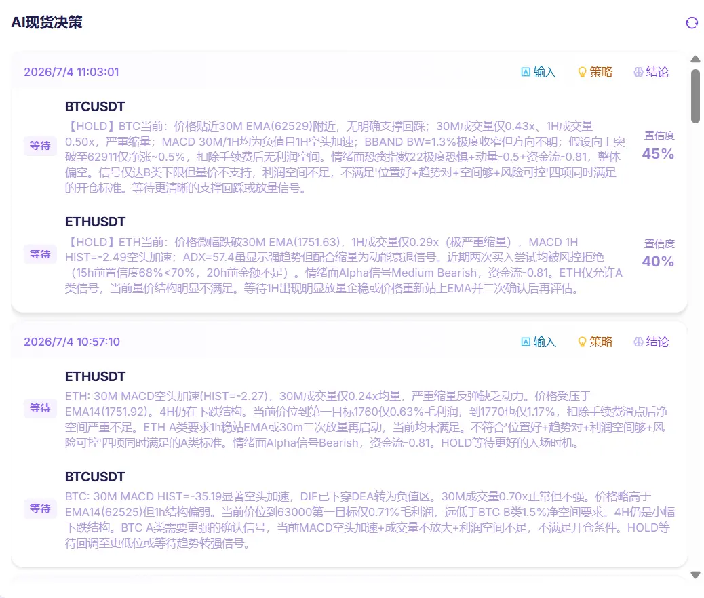This screenshot has width=704, height=598.
Task: Click the 40% confidence value
Action: (x=658, y=262)
